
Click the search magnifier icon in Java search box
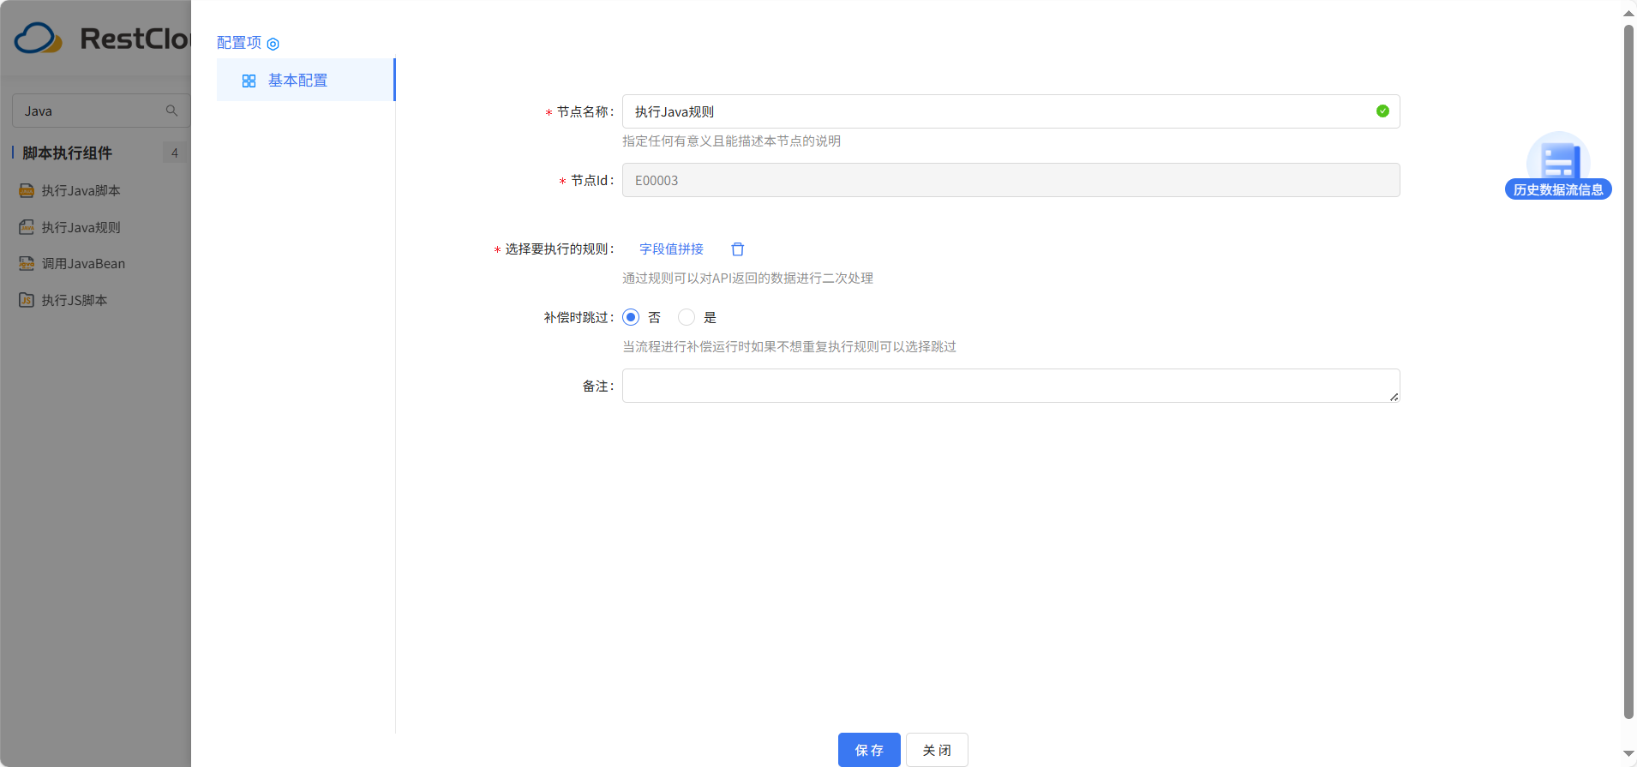coord(171,111)
